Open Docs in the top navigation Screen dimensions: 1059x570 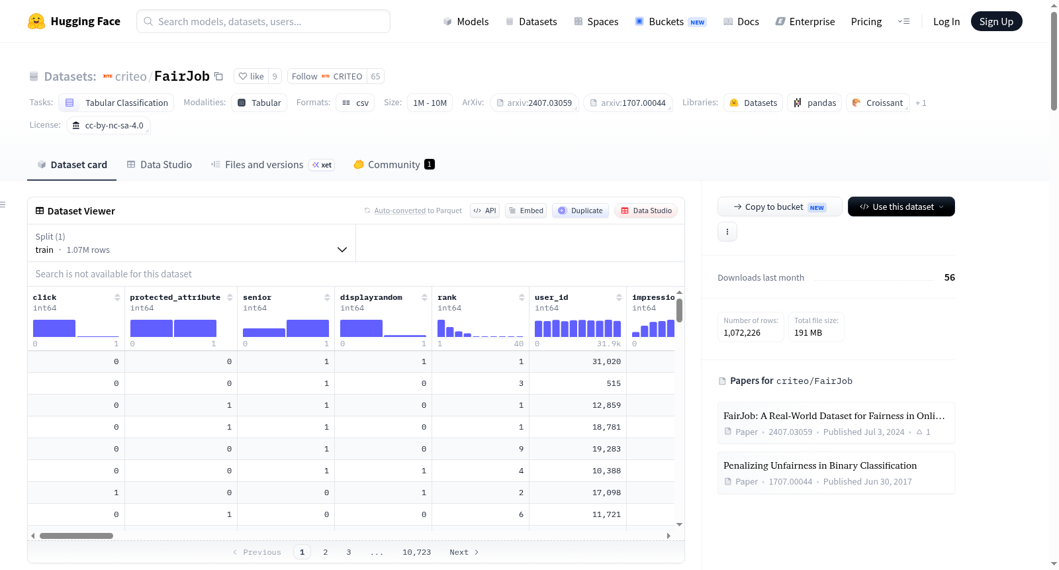coord(741,21)
